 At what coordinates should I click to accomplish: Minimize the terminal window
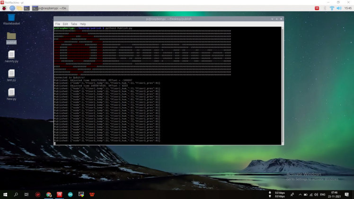click(x=272, y=19)
